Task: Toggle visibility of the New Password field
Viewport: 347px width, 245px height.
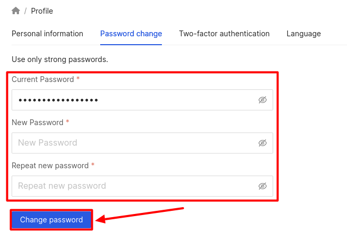Action: 263,143
